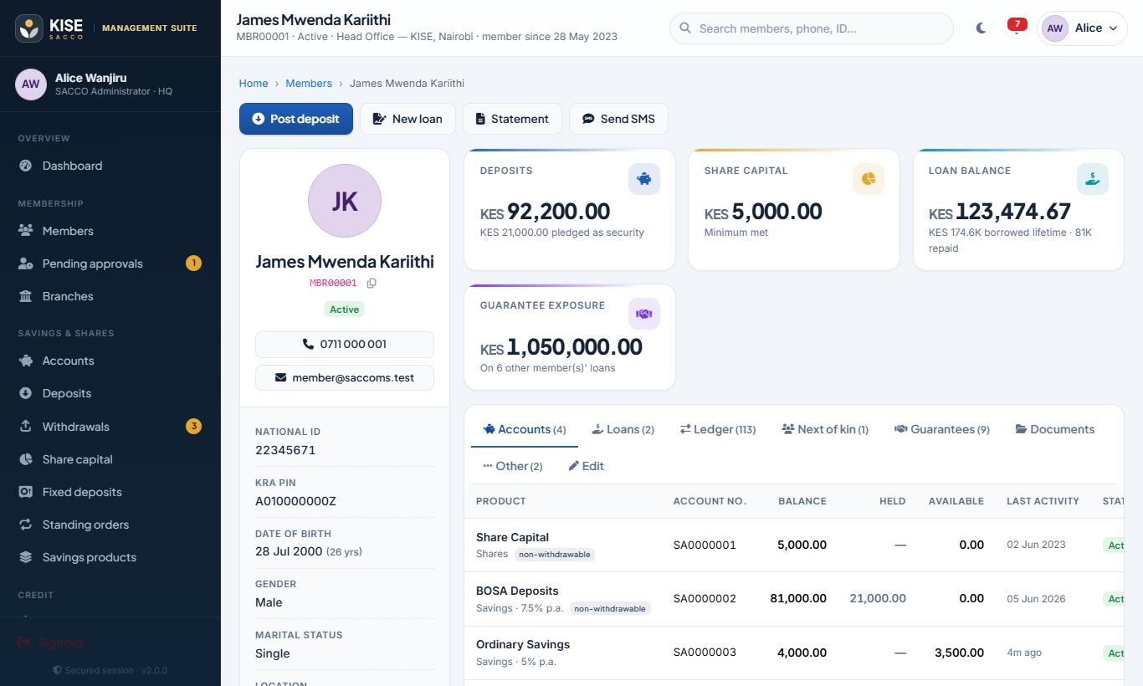Switch to the Accounts (4) tab

[525, 429]
